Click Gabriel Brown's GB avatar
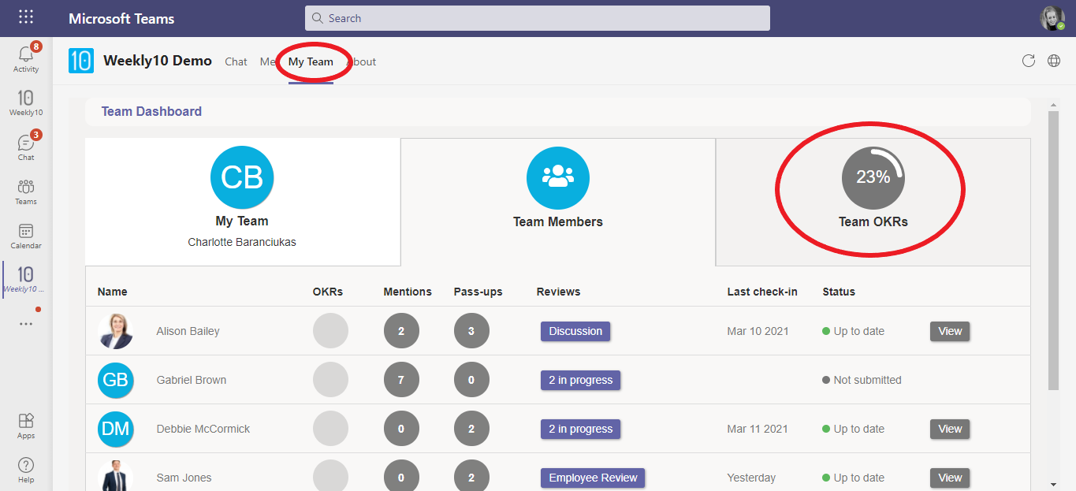 [116, 380]
